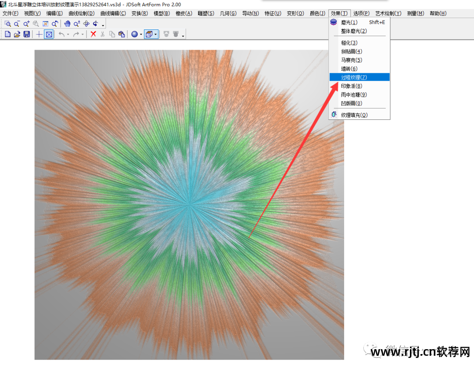Open the 变形(O) menu

(295, 13)
